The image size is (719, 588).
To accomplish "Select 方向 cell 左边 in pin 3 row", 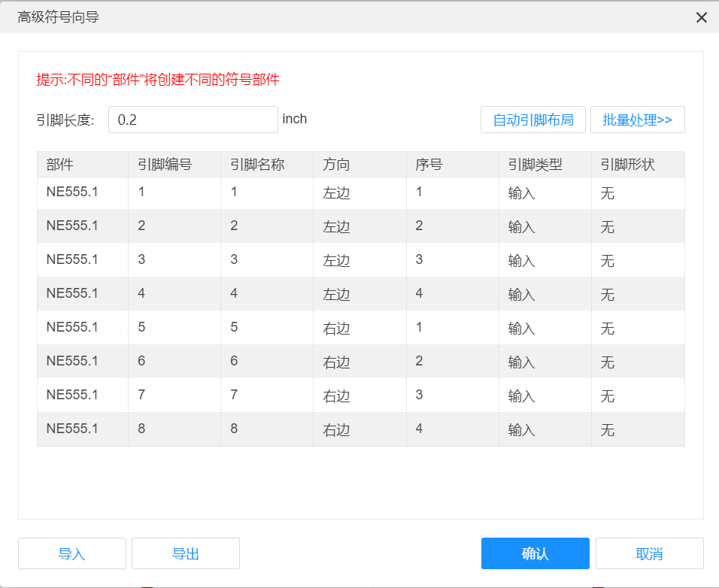I will 360,260.
